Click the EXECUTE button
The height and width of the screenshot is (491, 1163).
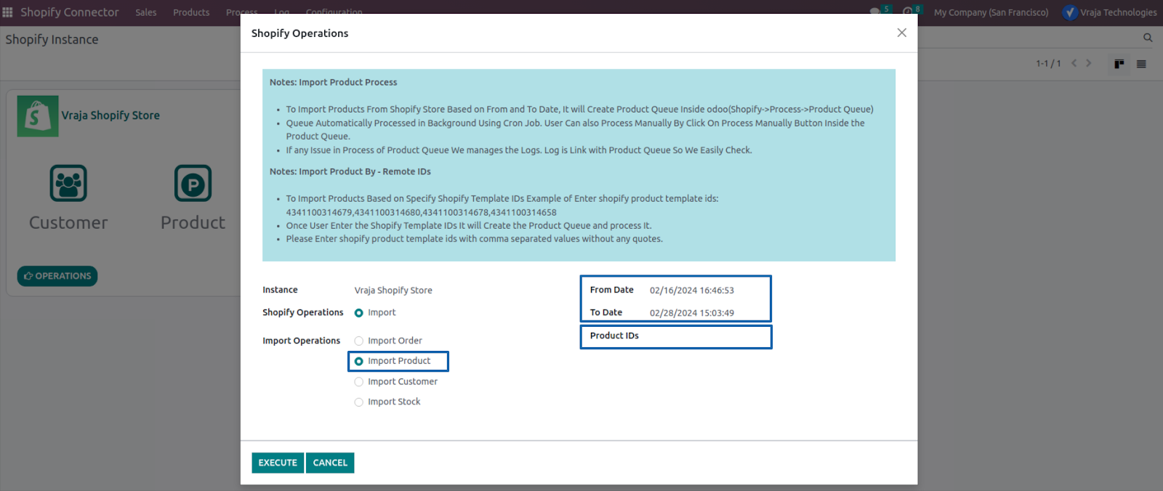pyautogui.click(x=278, y=463)
